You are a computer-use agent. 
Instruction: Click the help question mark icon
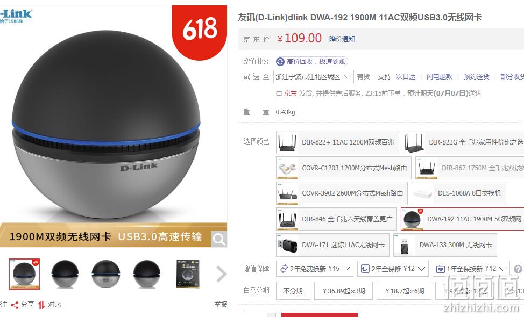[x=518, y=269]
